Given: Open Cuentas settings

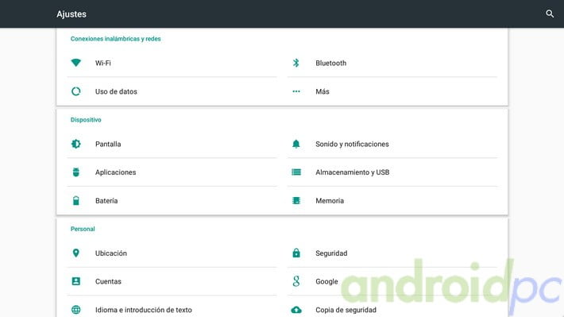Looking at the screenshot, I should 172,281.
